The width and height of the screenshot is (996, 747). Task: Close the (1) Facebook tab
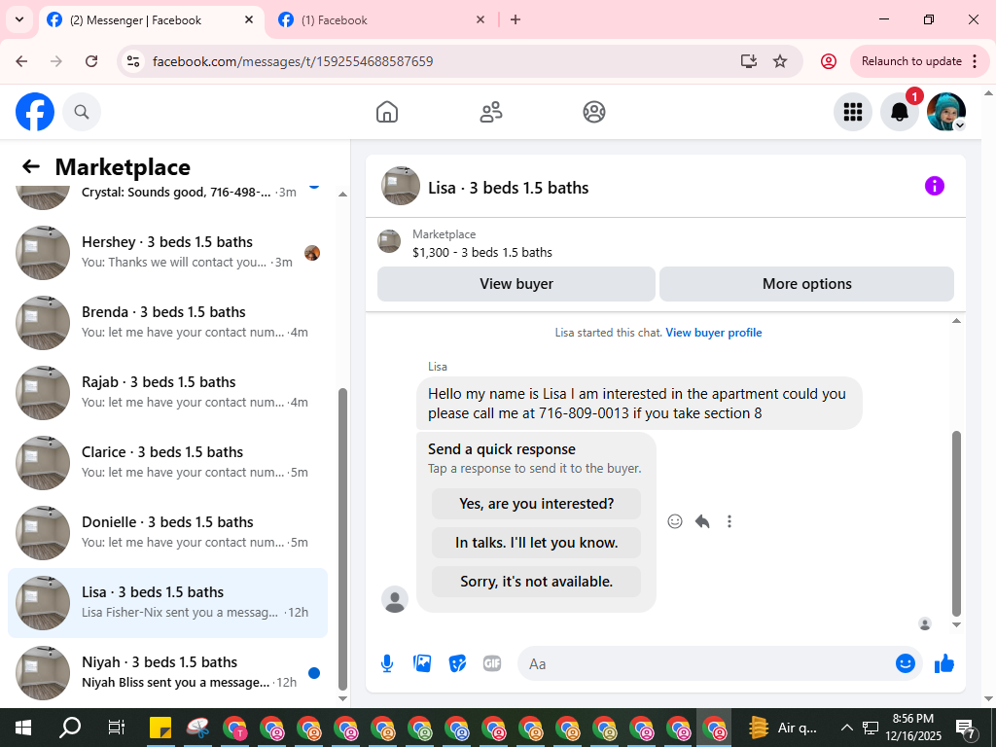coord(480,19)
